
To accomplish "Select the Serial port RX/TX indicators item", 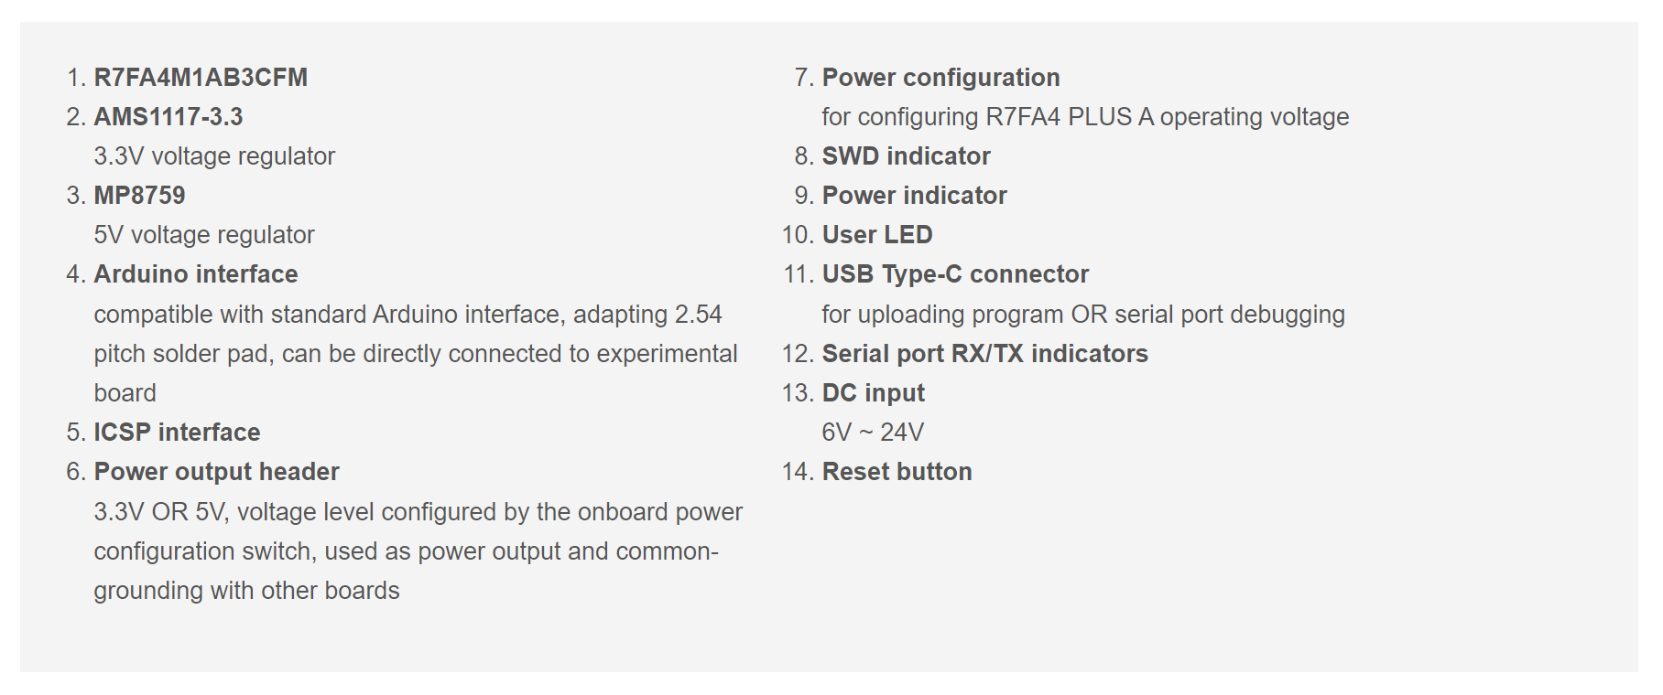I will point(984,354).
